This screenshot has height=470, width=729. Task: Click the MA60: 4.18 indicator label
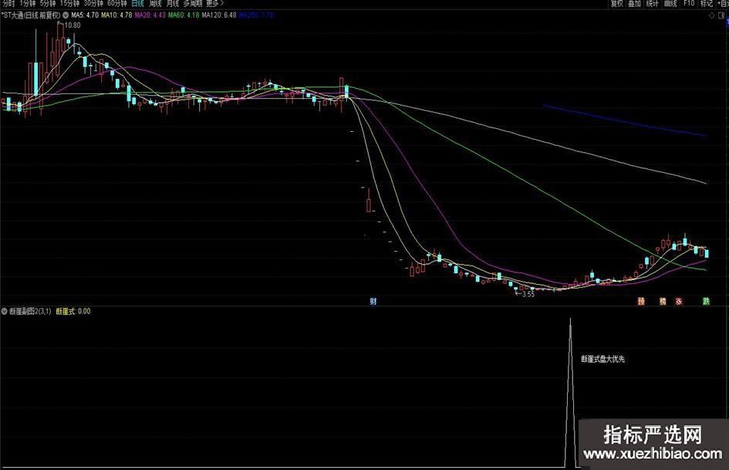pyautogui.click(x=184, y=15)
